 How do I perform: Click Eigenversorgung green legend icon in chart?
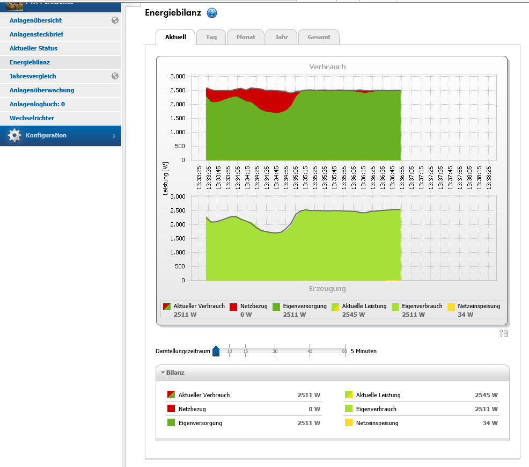276,307
